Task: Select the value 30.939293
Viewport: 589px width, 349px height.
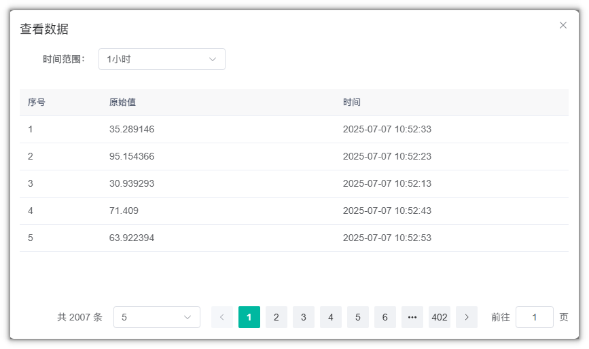Action: pyautogui.click(x=132, y=183)
